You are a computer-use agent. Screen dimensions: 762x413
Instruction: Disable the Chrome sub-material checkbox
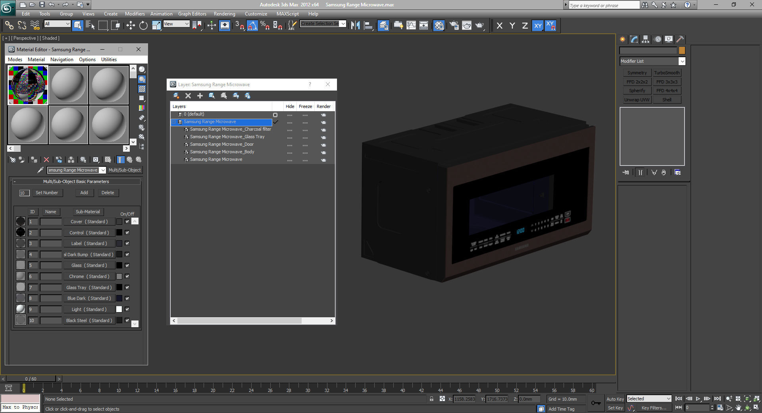(127, 276)
